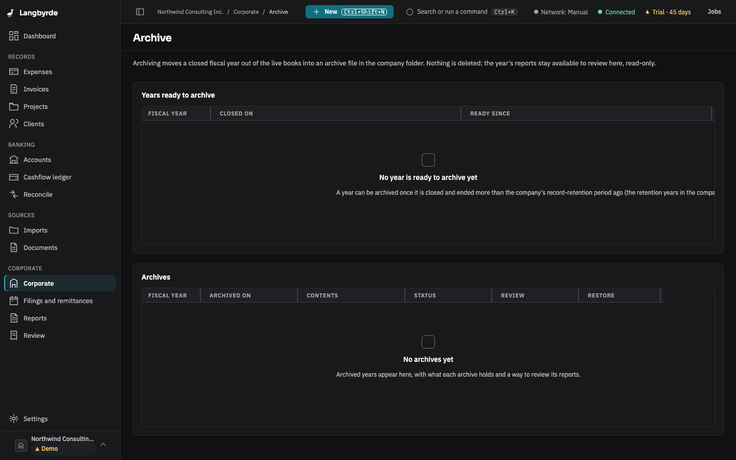Image resolution: width=736 pixels, height=460 pixels.
Task: Click the Review receipt icon
Action: [x=14, y=335]
